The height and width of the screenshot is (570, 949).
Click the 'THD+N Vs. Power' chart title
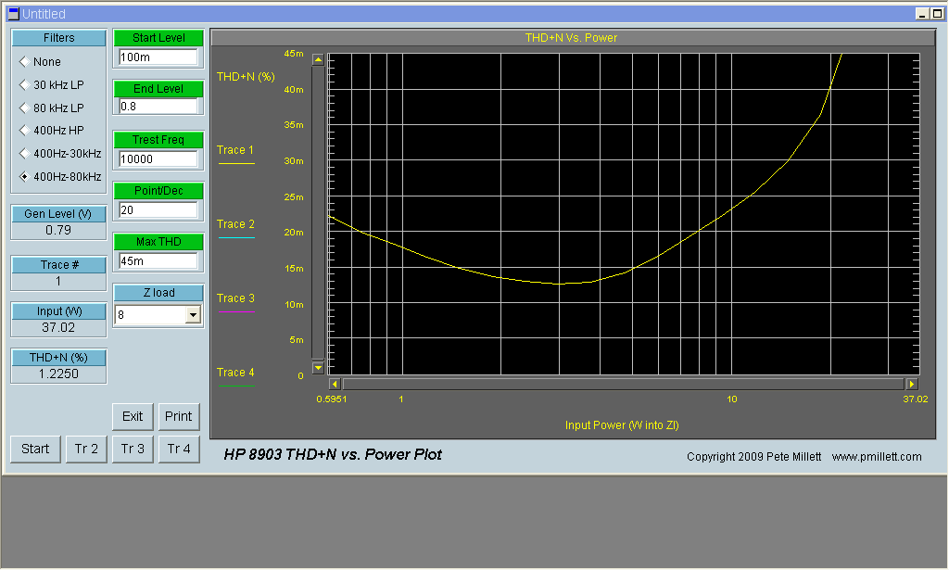pos(571,37)
